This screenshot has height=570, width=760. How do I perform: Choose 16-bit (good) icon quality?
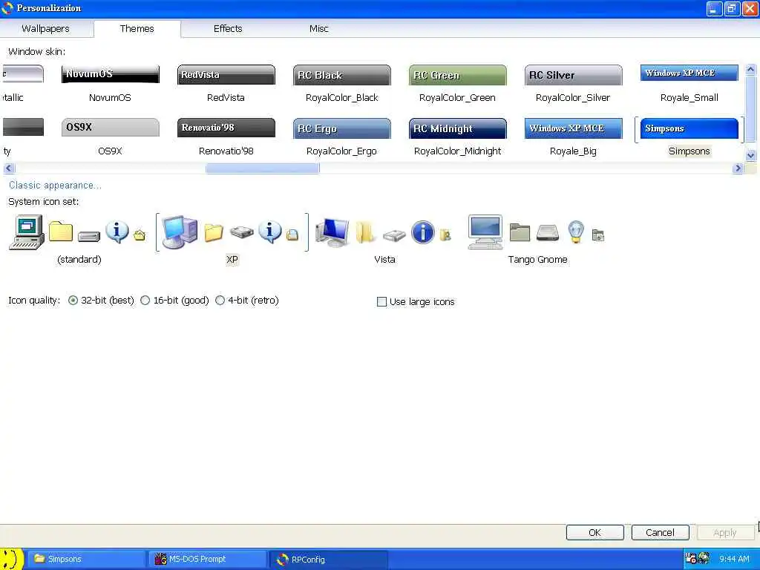pos(145,301)
